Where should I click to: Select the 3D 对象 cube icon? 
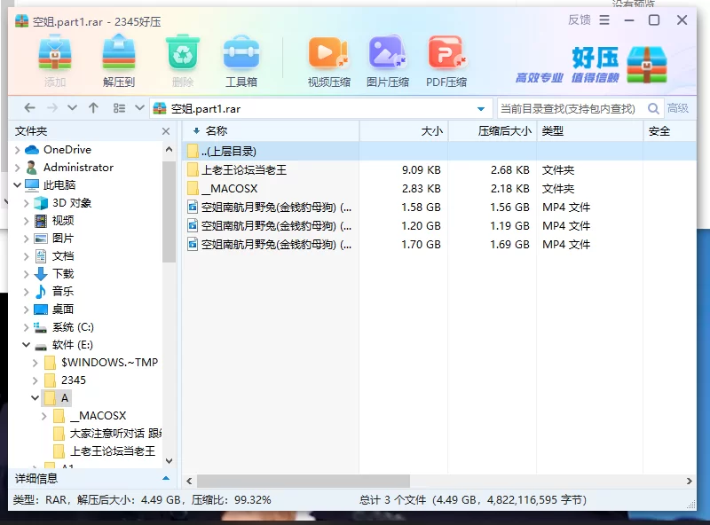coord(41,203)
